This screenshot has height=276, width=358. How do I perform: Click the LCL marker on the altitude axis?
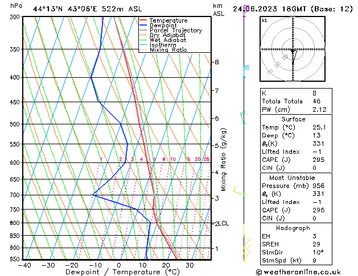223,224
